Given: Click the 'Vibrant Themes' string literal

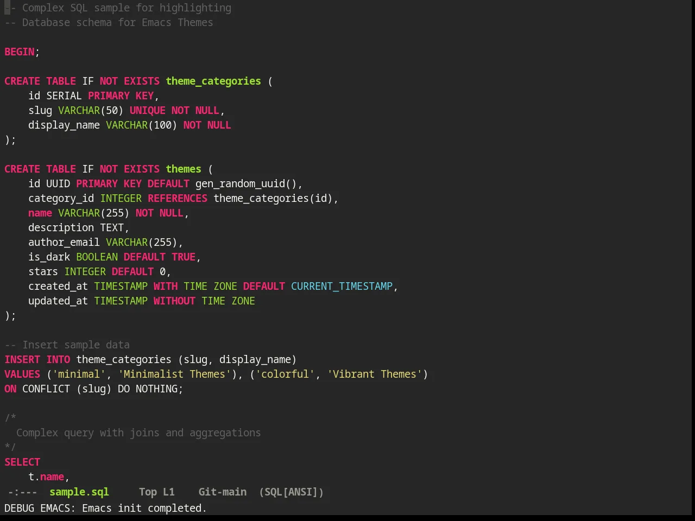Looking at the screenshot, I should [375, 374].
